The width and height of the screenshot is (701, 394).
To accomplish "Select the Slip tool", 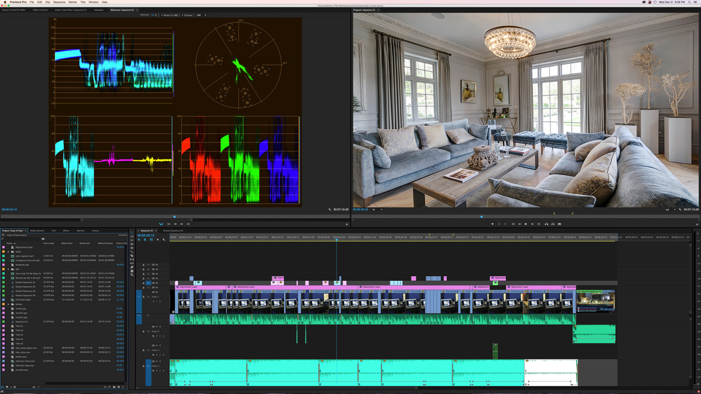I will [132, 259].
